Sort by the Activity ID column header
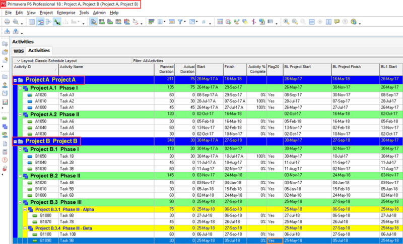This screenshot has height=244, width=403. pos(36,69)
